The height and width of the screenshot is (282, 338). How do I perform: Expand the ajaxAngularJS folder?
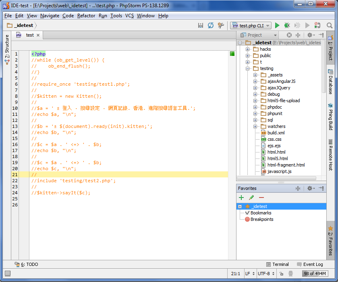pyautogui.click(x=255, y=81)
